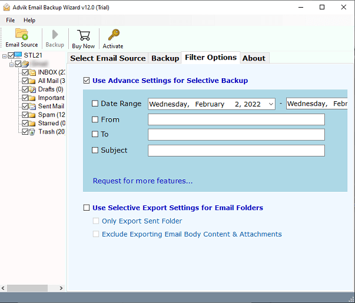Screen dimensions: 355x303
Task: Enable the Date Range filter checkbox
Action: tap(95, 104)
